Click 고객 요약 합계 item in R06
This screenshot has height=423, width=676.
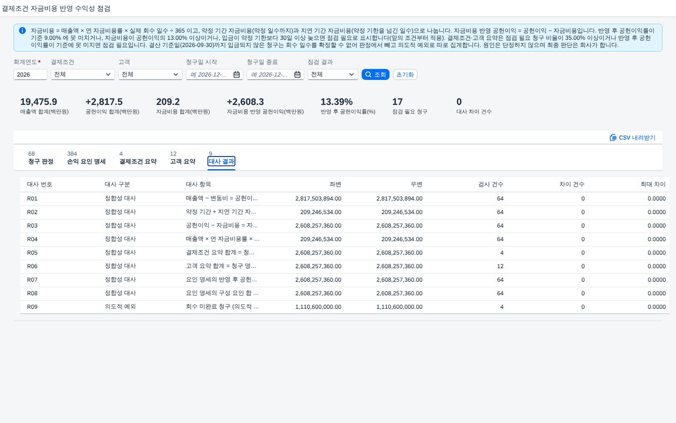tap(222, 266)
